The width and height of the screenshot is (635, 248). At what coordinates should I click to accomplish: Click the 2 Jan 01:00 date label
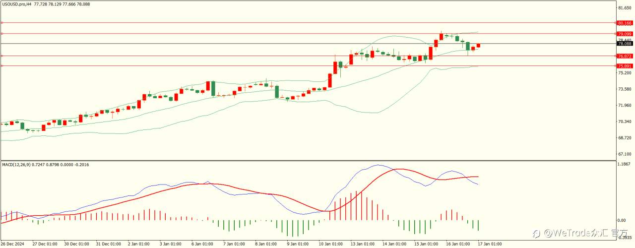[139, 244]
